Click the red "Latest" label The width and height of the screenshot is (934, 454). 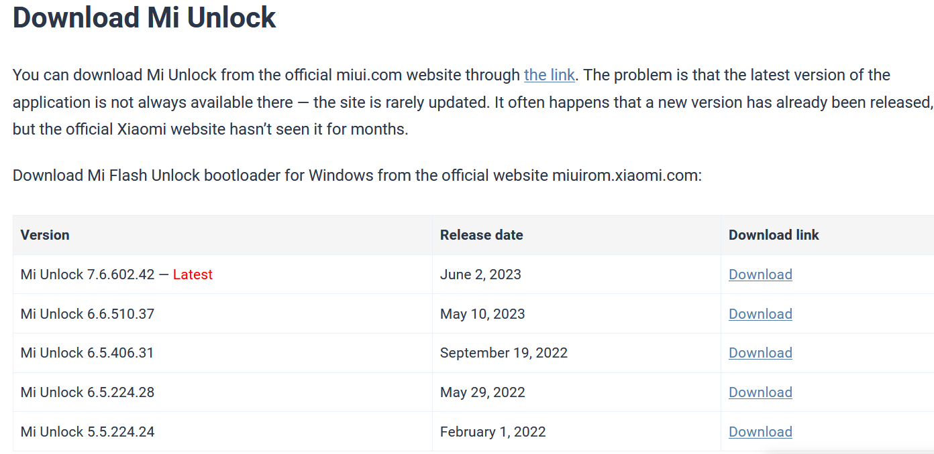(x=193, y=275)
